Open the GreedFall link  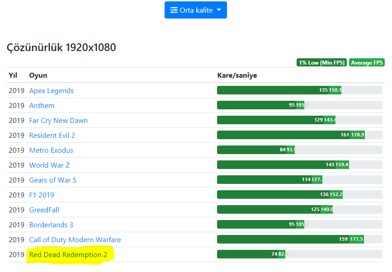click(x=44, y=210)
